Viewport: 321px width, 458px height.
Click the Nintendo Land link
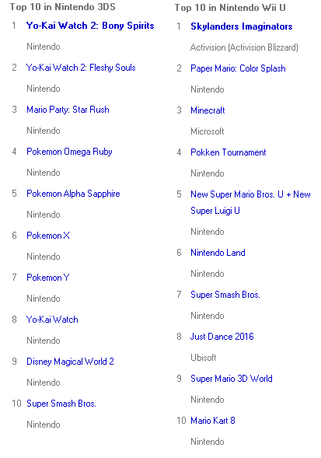point(218,253)
